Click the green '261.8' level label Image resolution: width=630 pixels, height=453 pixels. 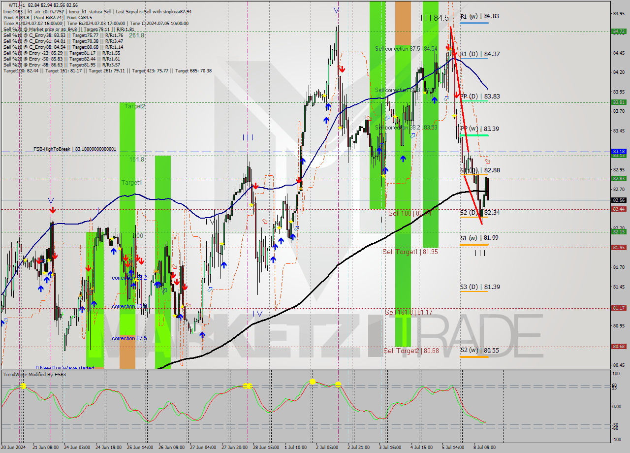pos(136,35)
